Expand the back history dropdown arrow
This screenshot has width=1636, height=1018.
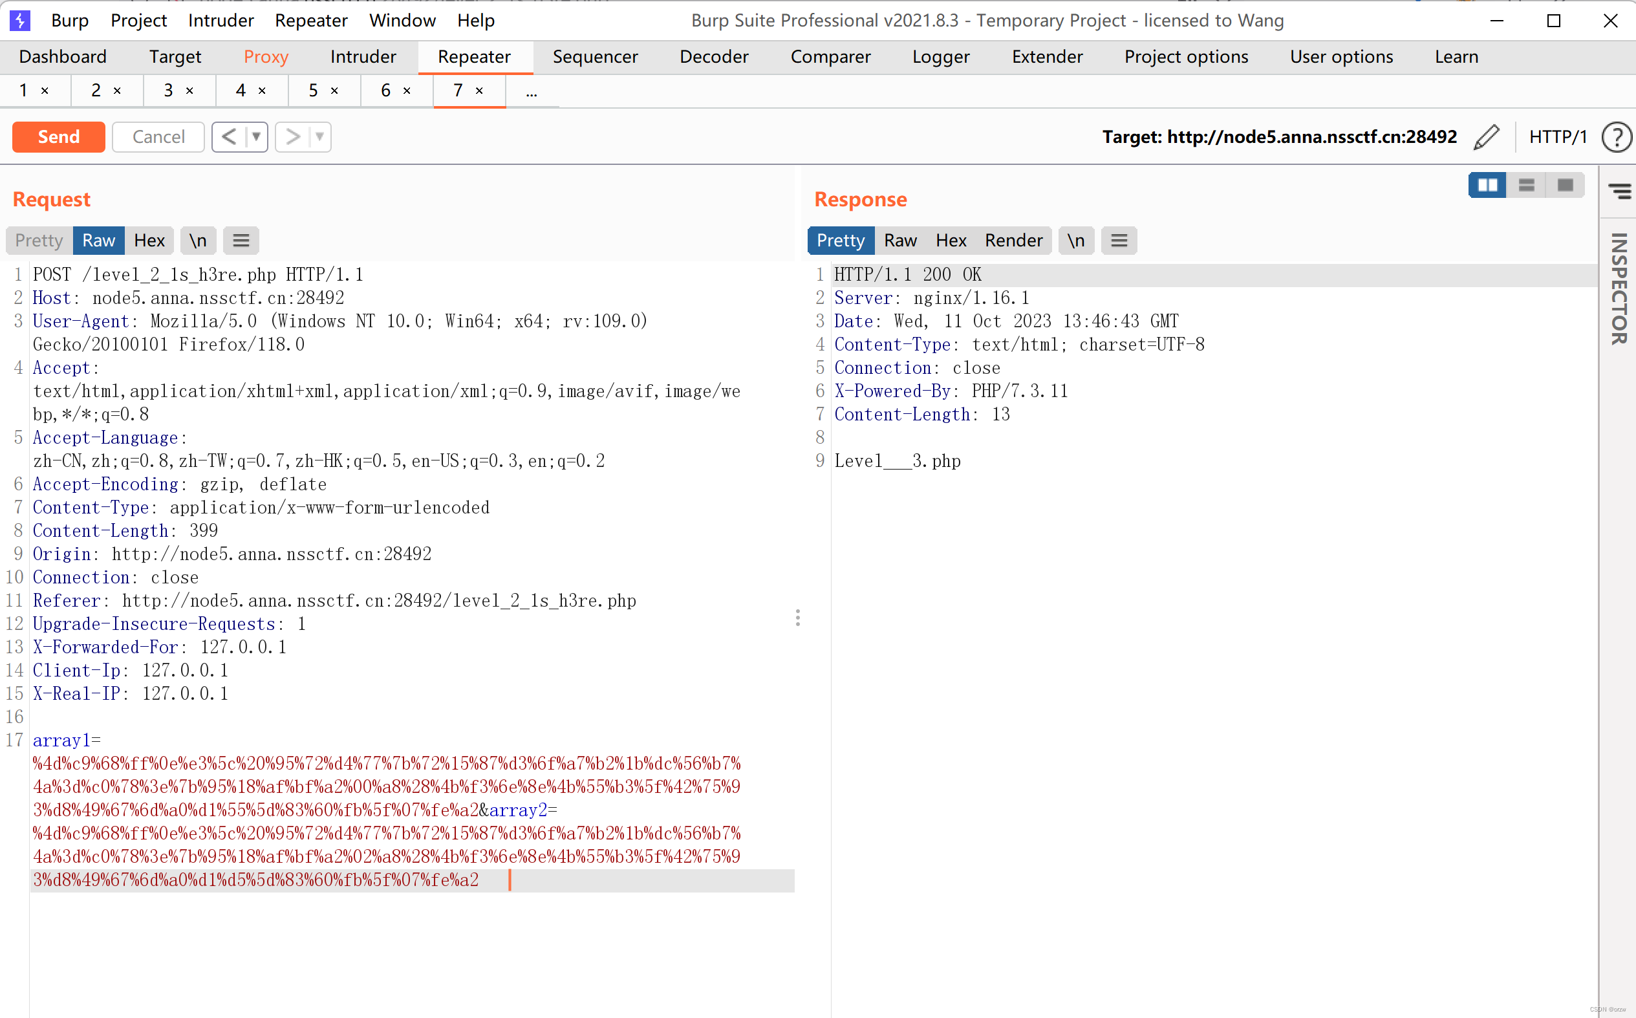257,136
